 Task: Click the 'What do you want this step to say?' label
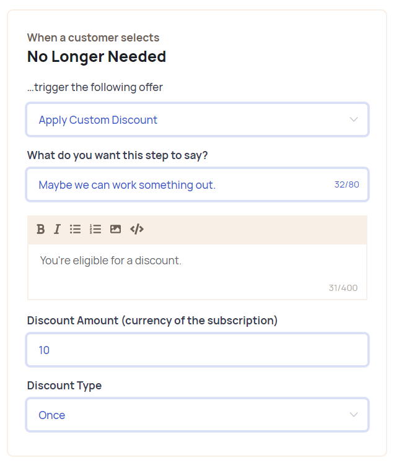tap(118, 155)
